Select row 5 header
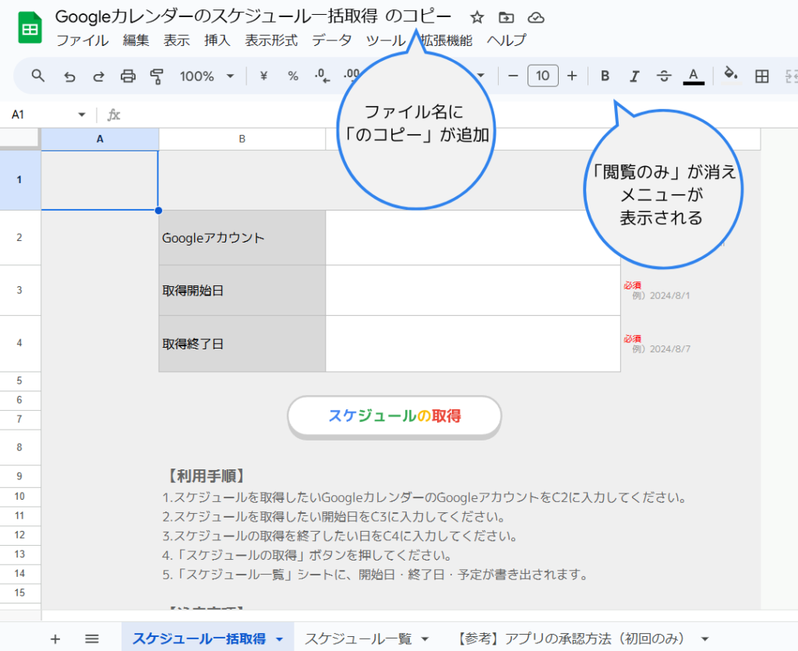This screenshot has height=651, width=798. point(19,380)
